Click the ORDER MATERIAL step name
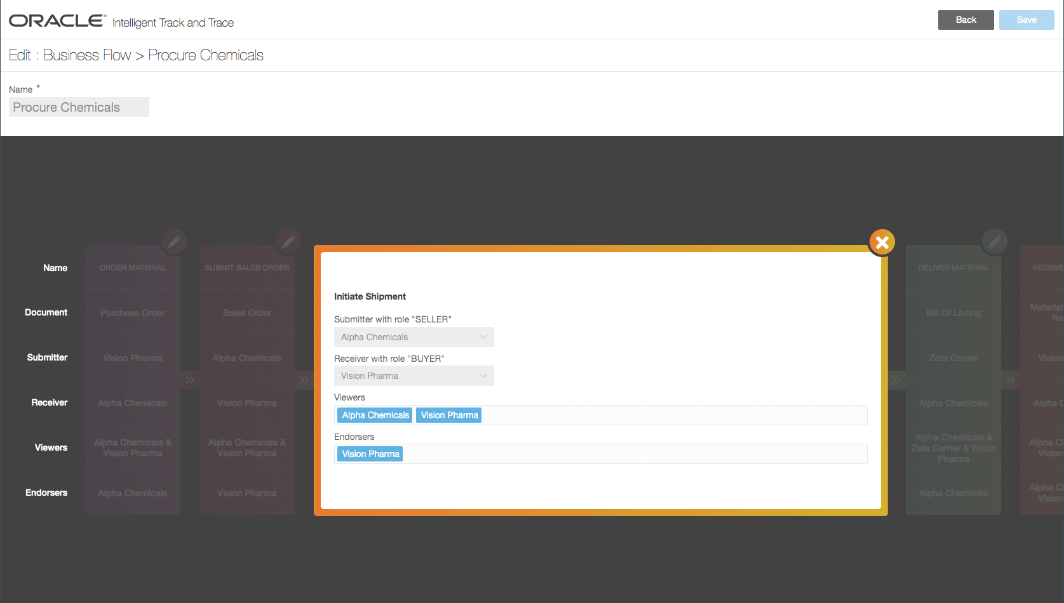The width and height of the screenshot is (1064, 603). [133, 268]
